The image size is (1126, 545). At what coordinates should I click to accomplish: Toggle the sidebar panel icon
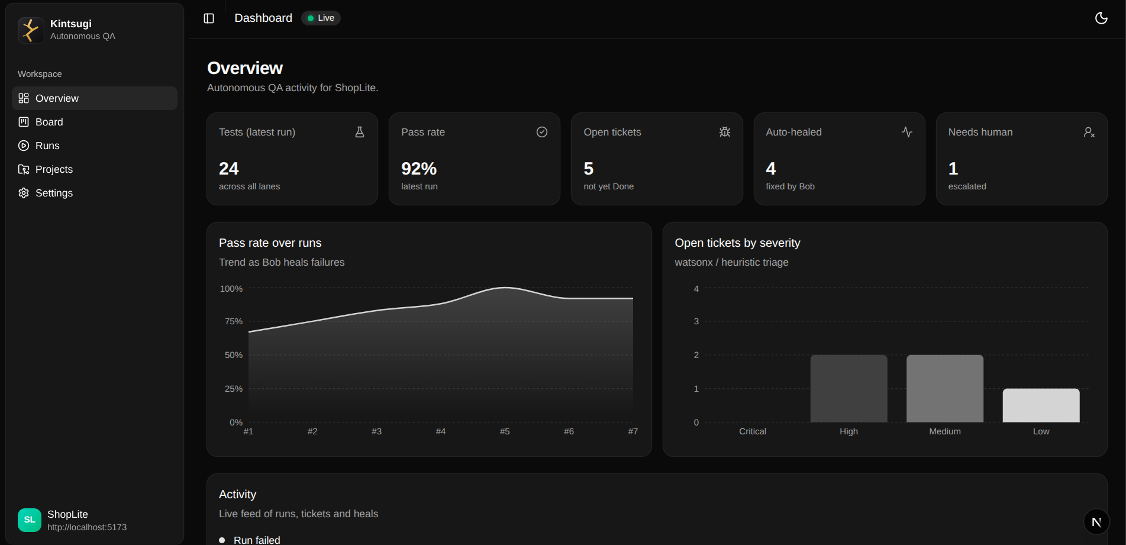tap(209, 18)
